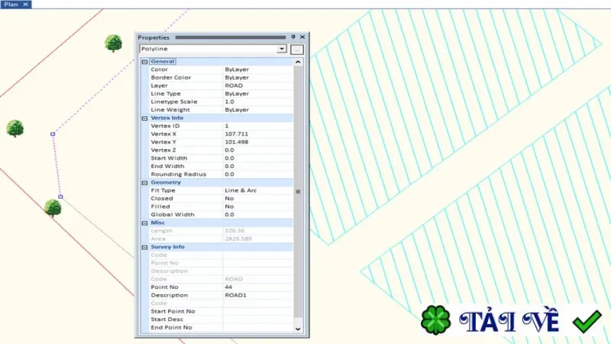Select the Line Weight ByLayer value
This screenshot has width=611, height=344.
tap(258, 110)
